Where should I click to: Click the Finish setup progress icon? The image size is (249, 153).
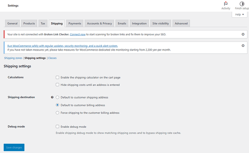[242, 4]
